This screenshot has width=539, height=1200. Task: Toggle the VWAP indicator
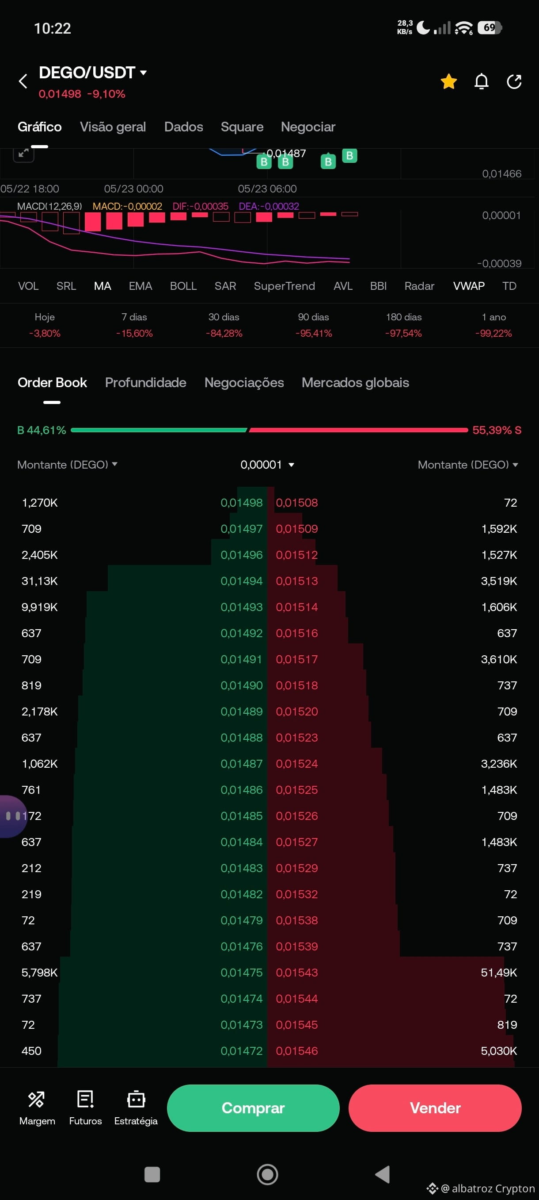[469, 286]
